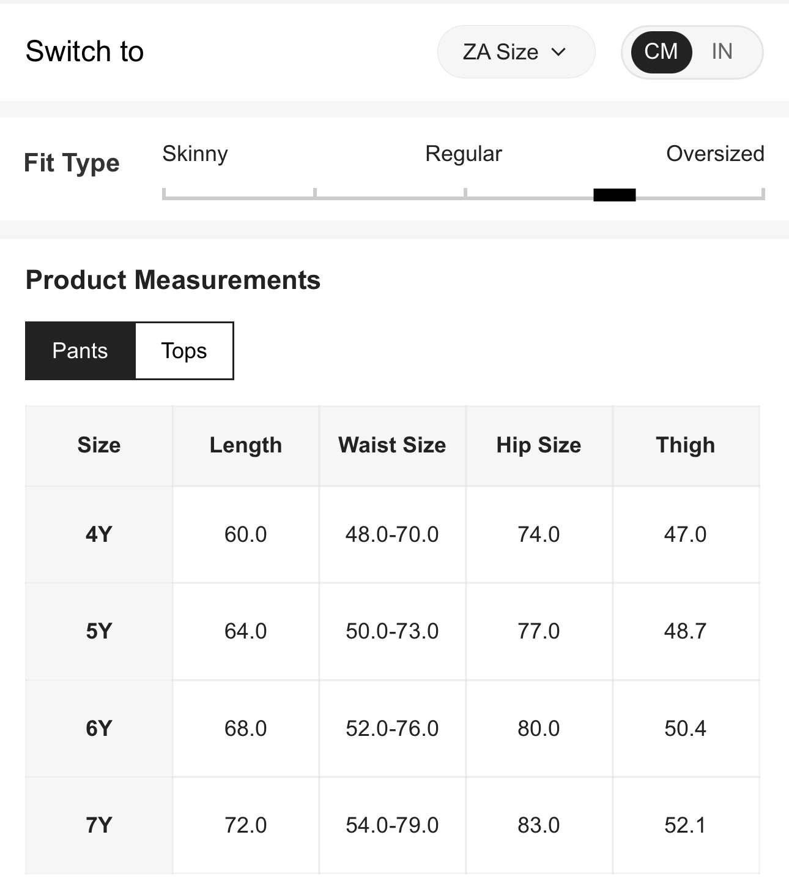Select the 5Y size row
This screenshot has width=789, height=881.
pos(98,631)
